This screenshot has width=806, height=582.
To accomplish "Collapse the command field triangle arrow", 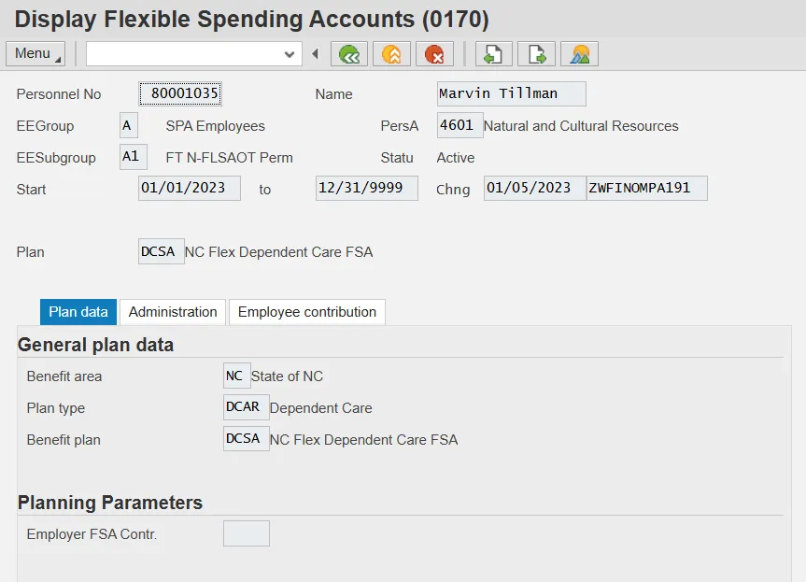I will (316, 54).
